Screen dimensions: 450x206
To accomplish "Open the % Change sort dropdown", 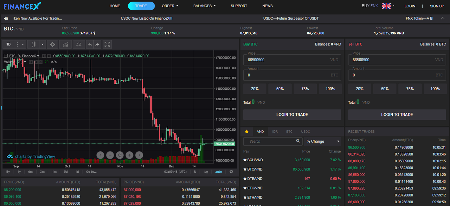I will (x=323, y=141).
